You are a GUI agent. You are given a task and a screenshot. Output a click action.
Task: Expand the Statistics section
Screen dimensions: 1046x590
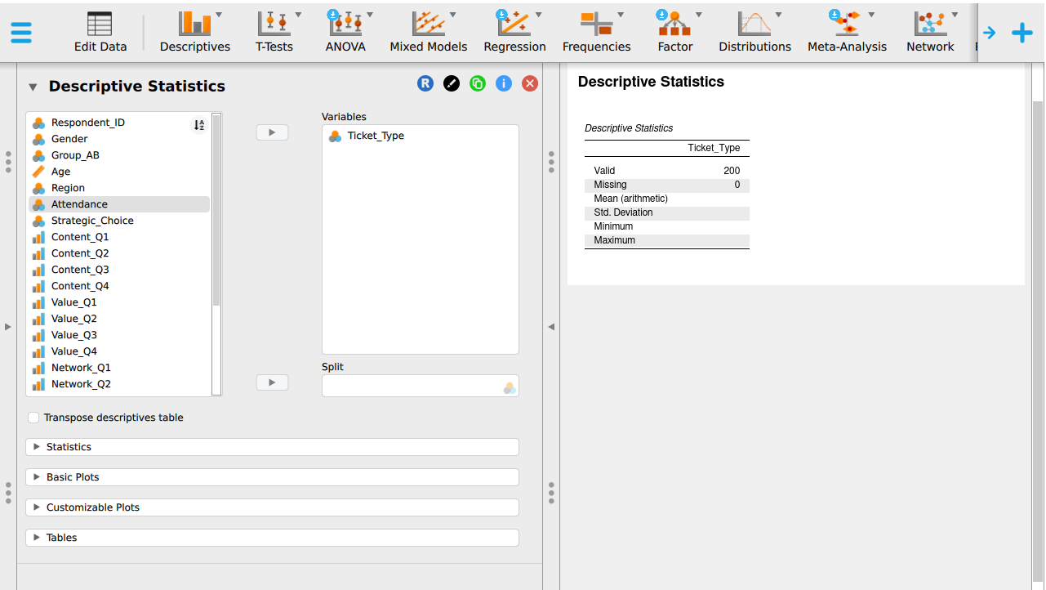[x=272, y=447]
